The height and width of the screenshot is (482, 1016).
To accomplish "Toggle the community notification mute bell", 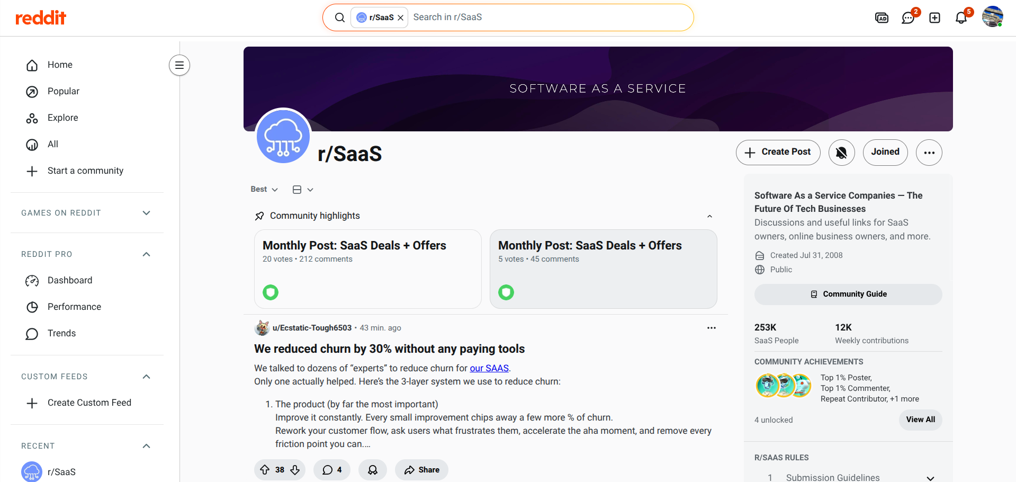I will (841, 153).
